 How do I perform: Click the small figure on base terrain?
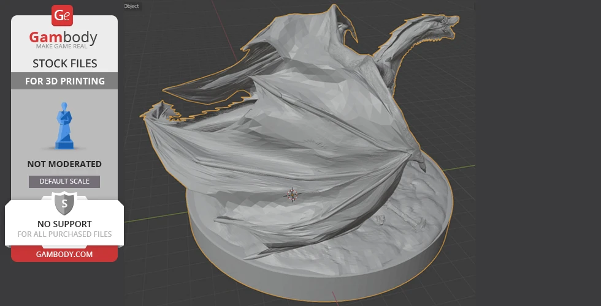point(381,220)
